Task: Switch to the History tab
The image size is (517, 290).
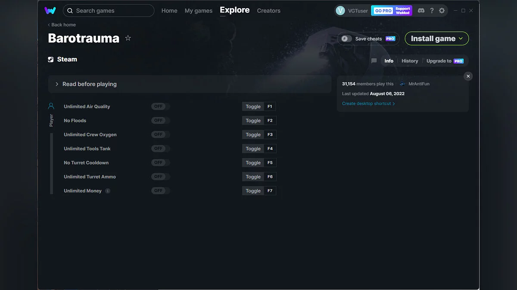Action: pos(410,61)
